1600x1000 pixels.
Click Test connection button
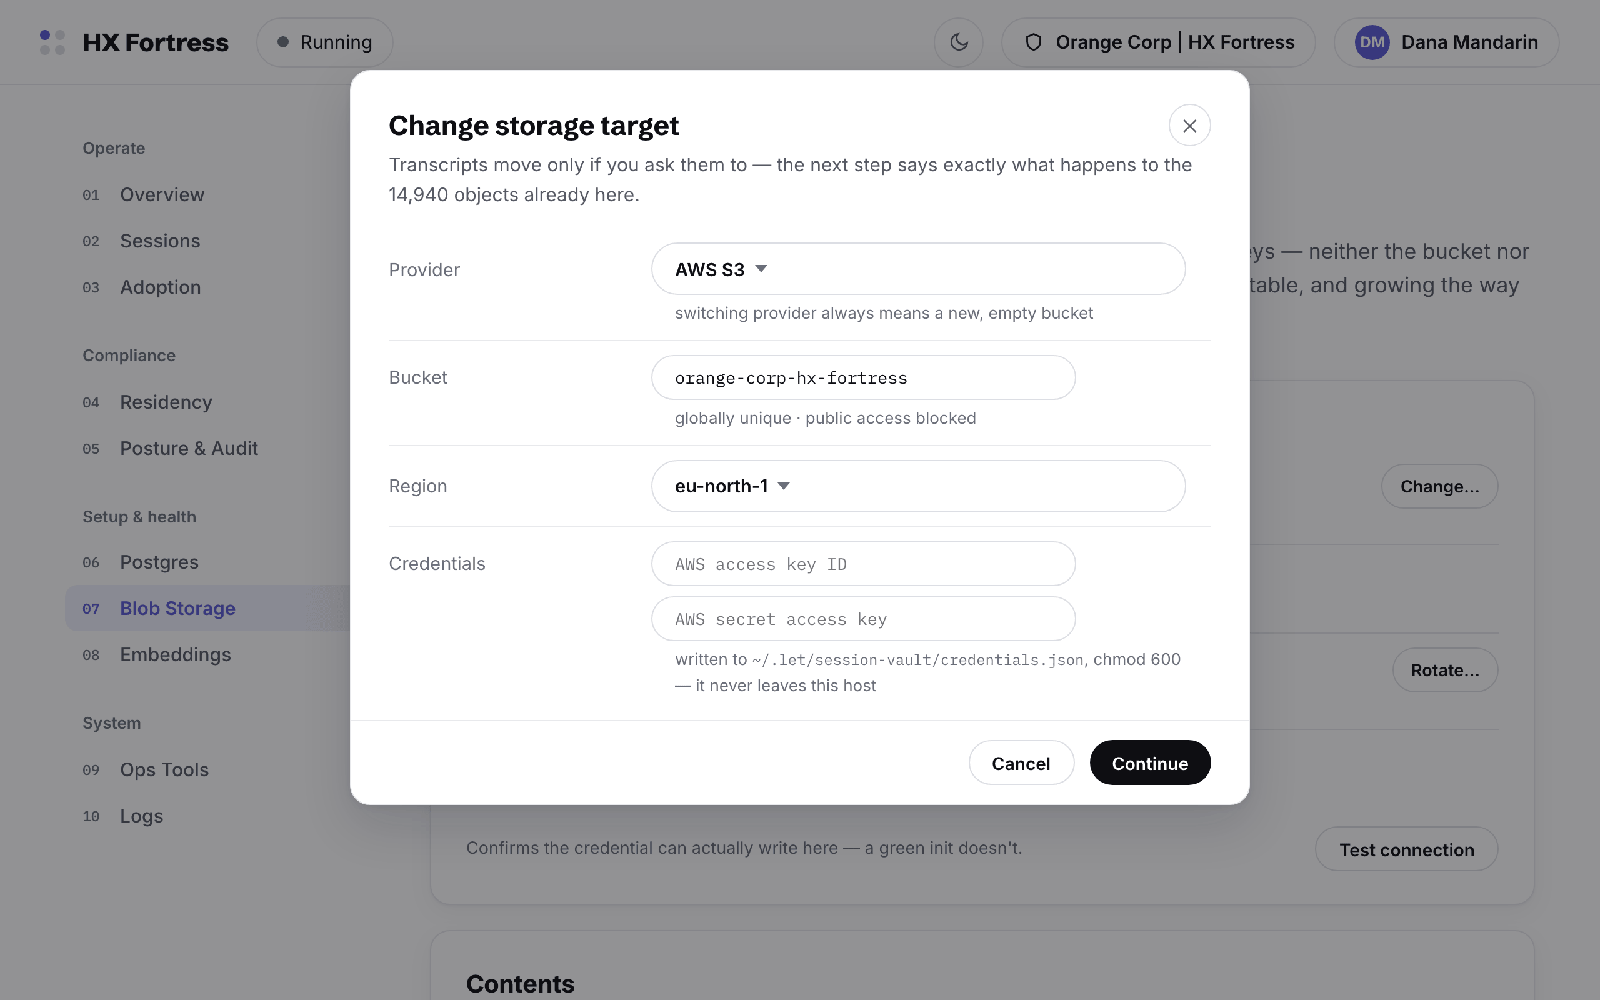point(1406,849)
